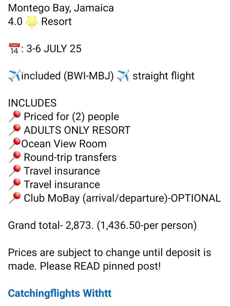Click the 'Club MoBay (arrival/departure)-OPTIONAL' line

122,198
